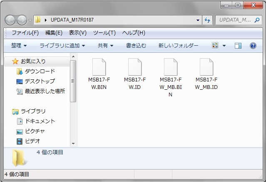Click the 新しいフォルダー button

[178, 46]
